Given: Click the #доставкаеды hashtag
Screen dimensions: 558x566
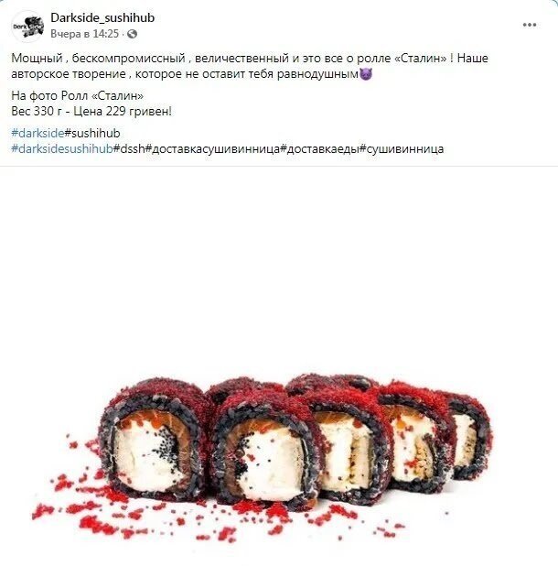Looking at the screenshot, I should point(320,148).
